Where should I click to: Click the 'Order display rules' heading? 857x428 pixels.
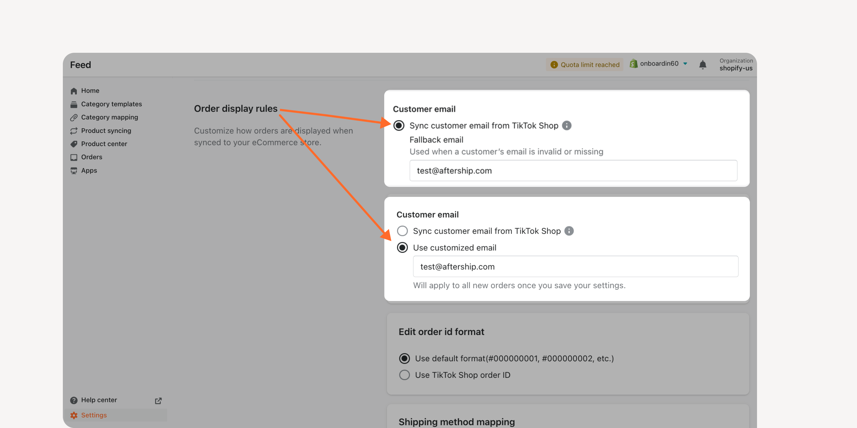(236, 109)
